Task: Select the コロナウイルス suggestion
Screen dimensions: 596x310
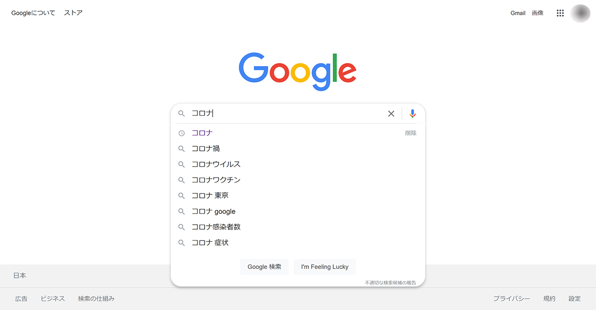Action: click(216, 164)
